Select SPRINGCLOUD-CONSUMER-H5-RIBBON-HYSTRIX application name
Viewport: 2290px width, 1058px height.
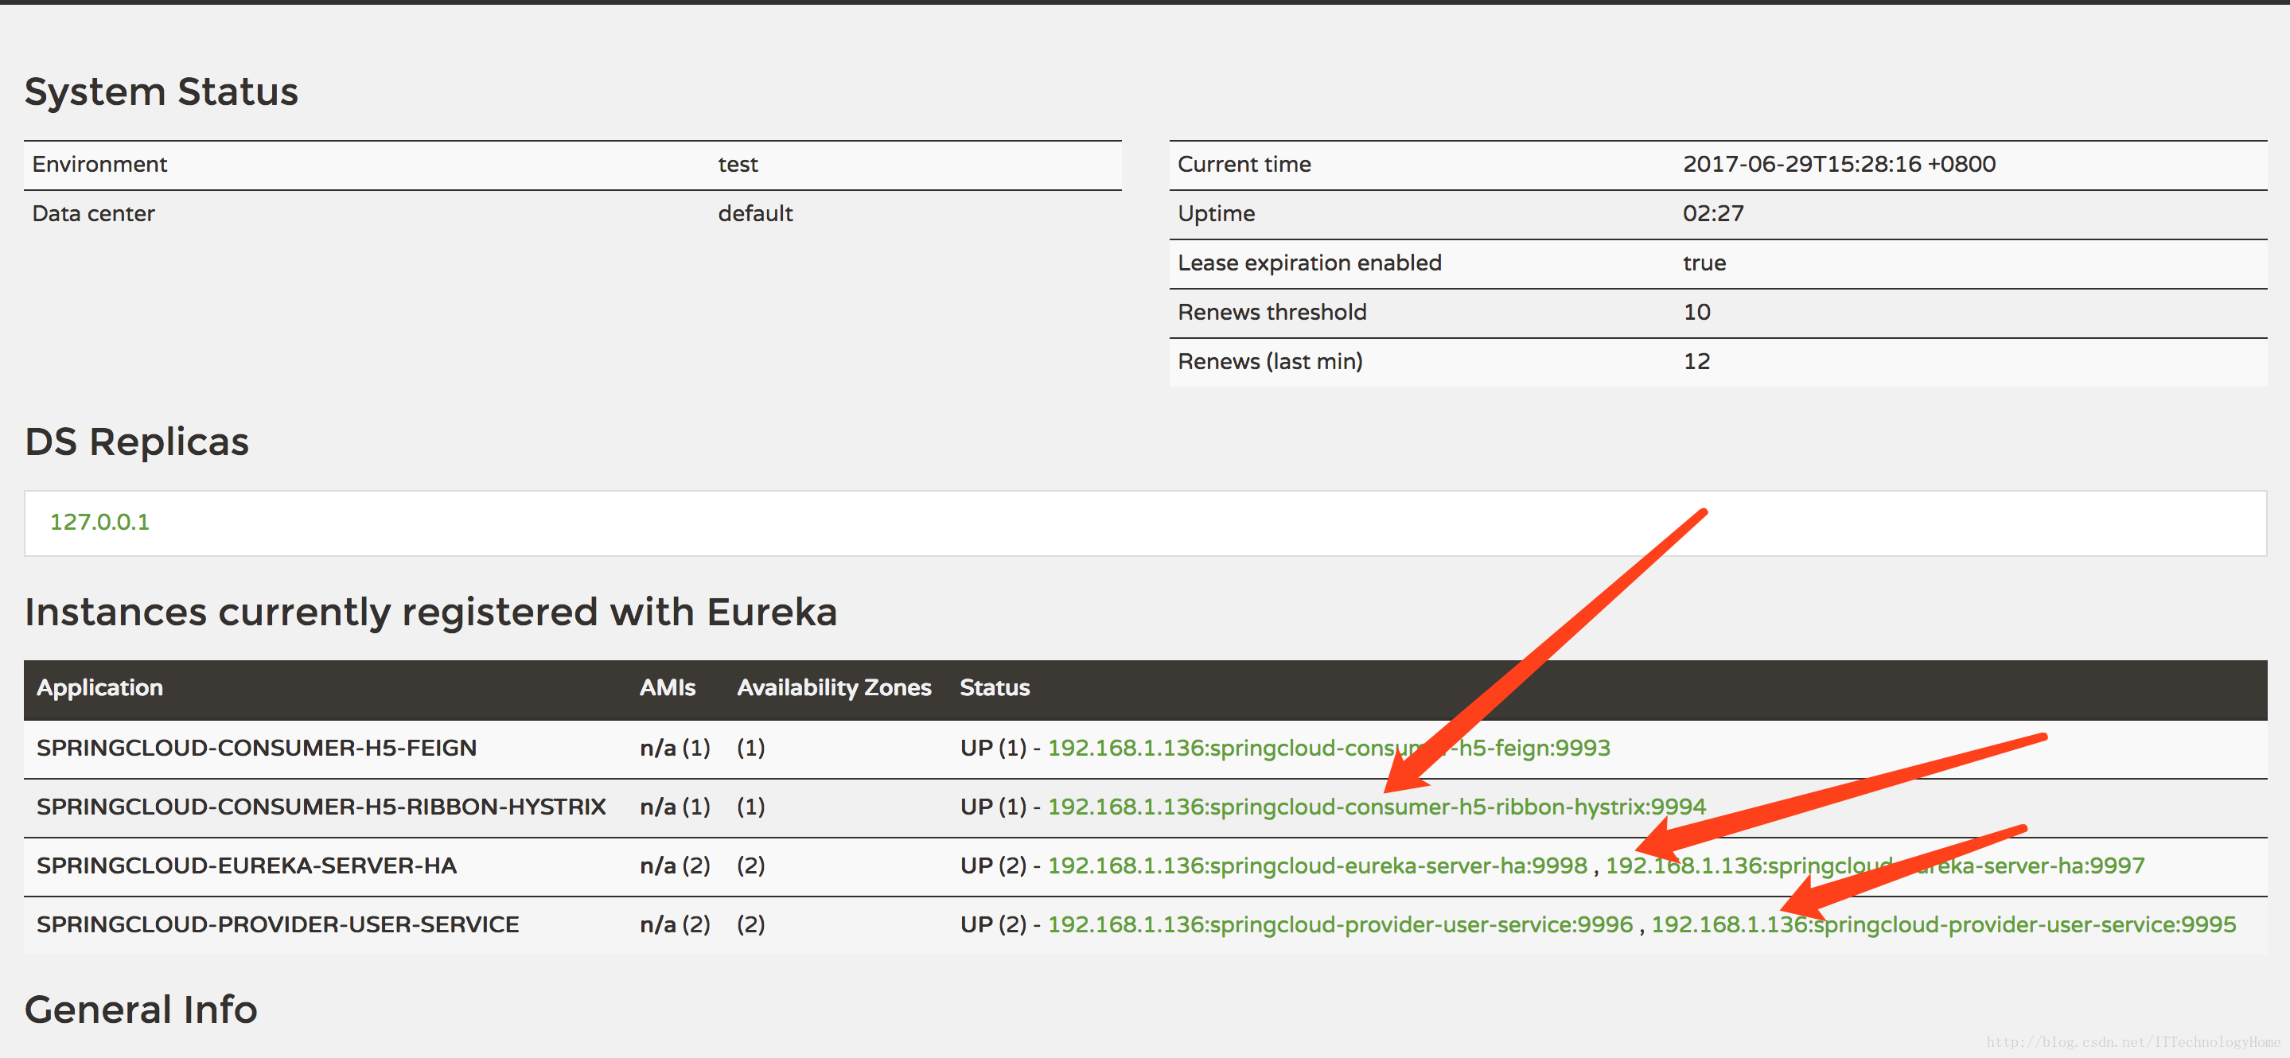point(321,807)
